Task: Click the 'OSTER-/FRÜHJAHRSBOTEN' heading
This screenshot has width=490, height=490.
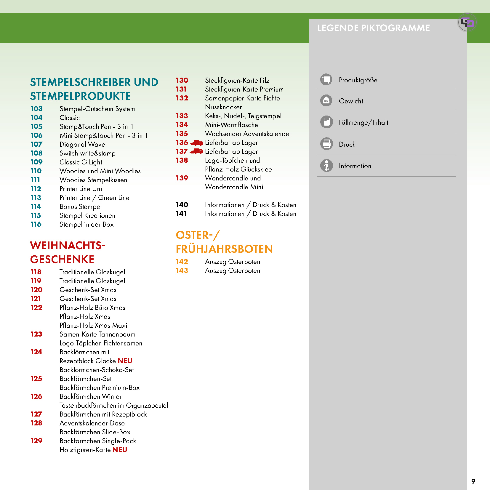Action: [x=224, y=242]
